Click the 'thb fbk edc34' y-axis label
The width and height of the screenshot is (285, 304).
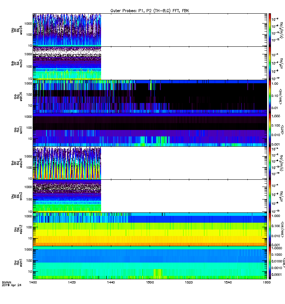click(x=18, y=97)
